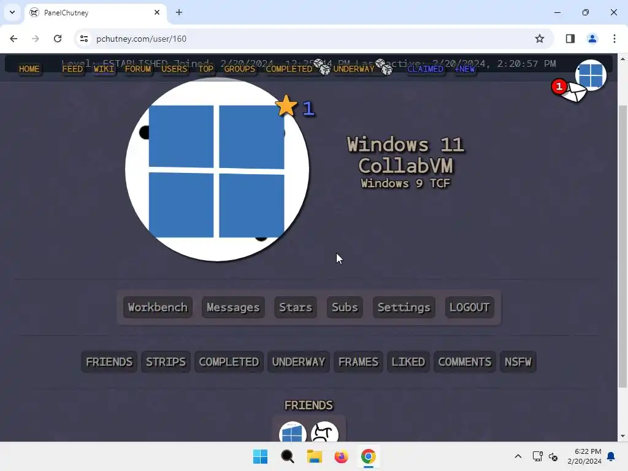The width and height of the screenshot is (628, 471).
Task: Open the Workbench button
Action: click(158, 307)
